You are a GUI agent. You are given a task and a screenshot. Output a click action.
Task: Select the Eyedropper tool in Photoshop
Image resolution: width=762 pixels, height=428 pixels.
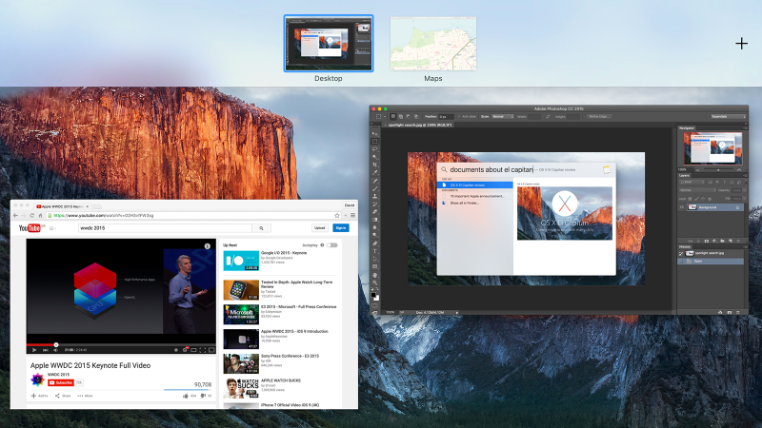point(374,172)
